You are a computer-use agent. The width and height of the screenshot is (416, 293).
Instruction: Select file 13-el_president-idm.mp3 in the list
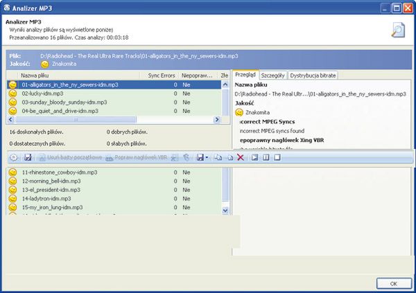(x=50, y=189)
